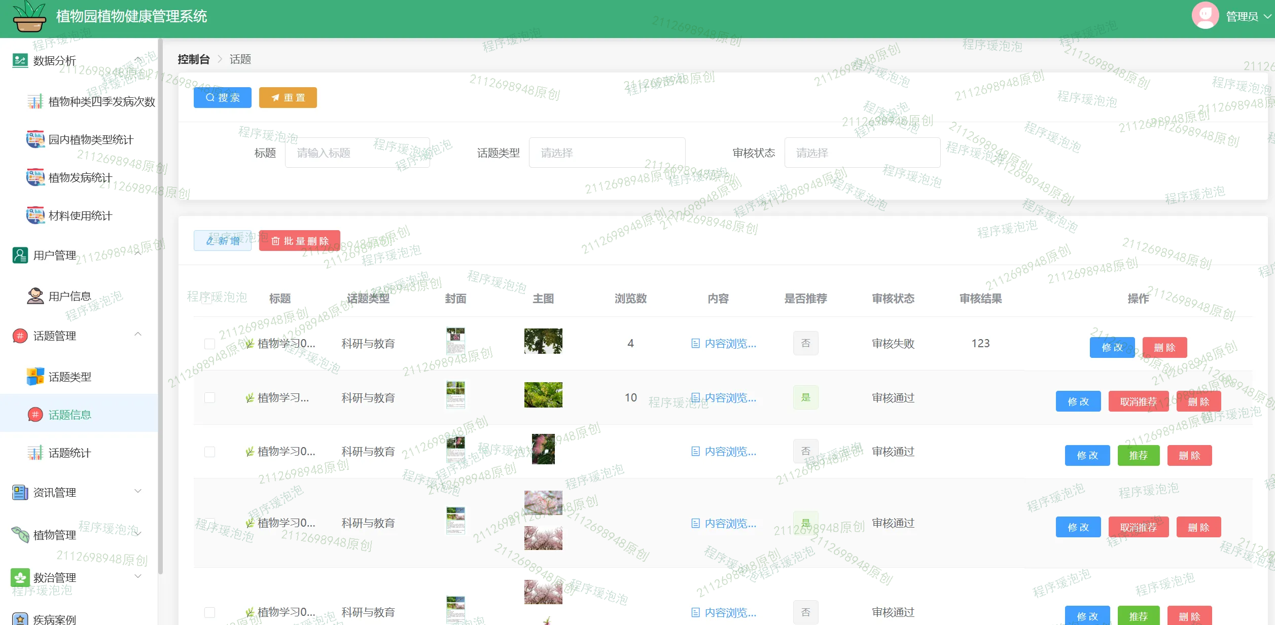Check the first topic row checkbox
The width and height of the screenshot is (1275, 625).
point(209,344)
